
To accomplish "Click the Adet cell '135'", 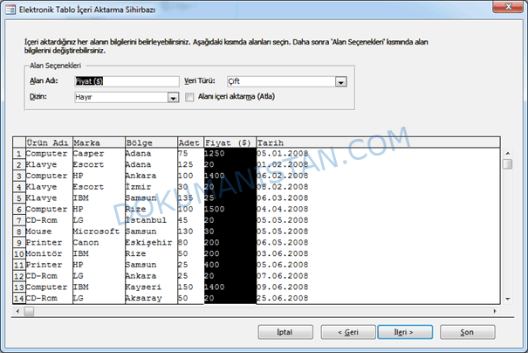I will point(190,198).
